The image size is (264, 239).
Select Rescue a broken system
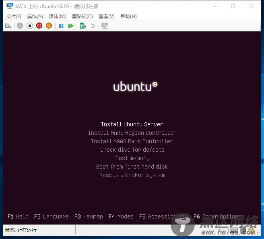click(x=132, y=175)
